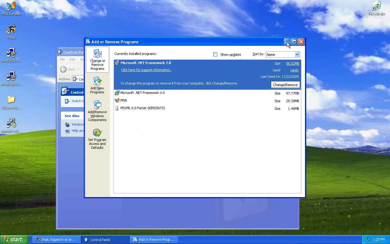This screenshot has height=244, width=390.
Task: Switch to Add New Programs
Action: point(97,85)
